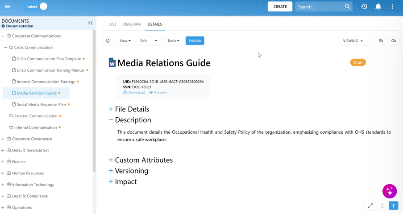Expand the File Details section

[x=111, y=109]
